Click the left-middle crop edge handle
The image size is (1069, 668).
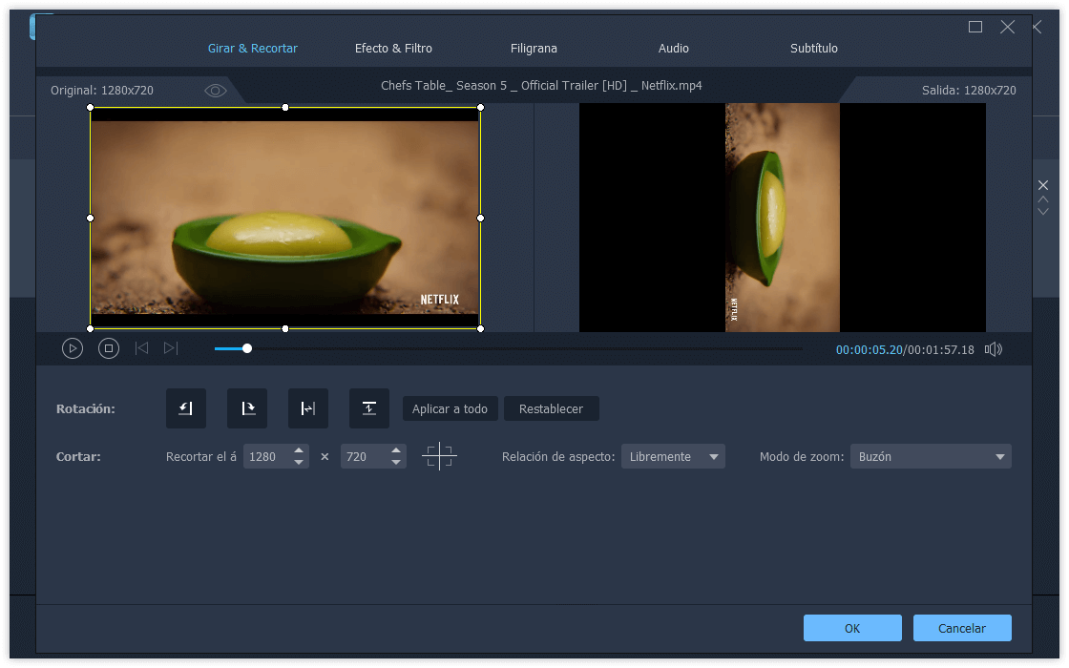click(91, 219)
